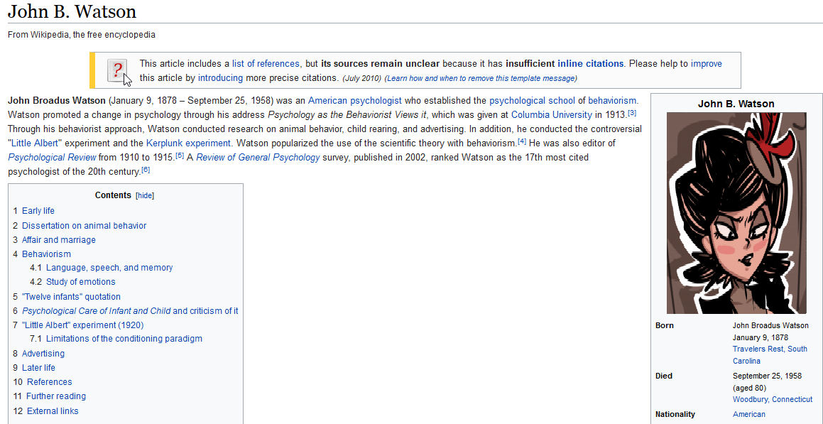Go to 'Psychological Care of Infant and Child' section

[x=130, y=310]
